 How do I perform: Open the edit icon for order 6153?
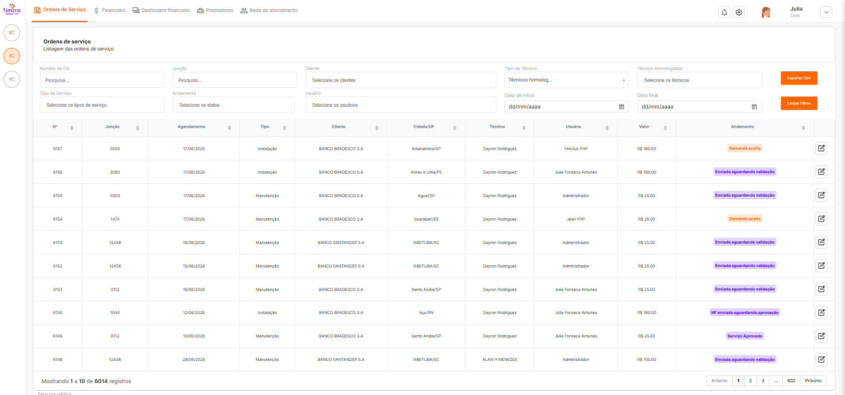tap(821, 242)
